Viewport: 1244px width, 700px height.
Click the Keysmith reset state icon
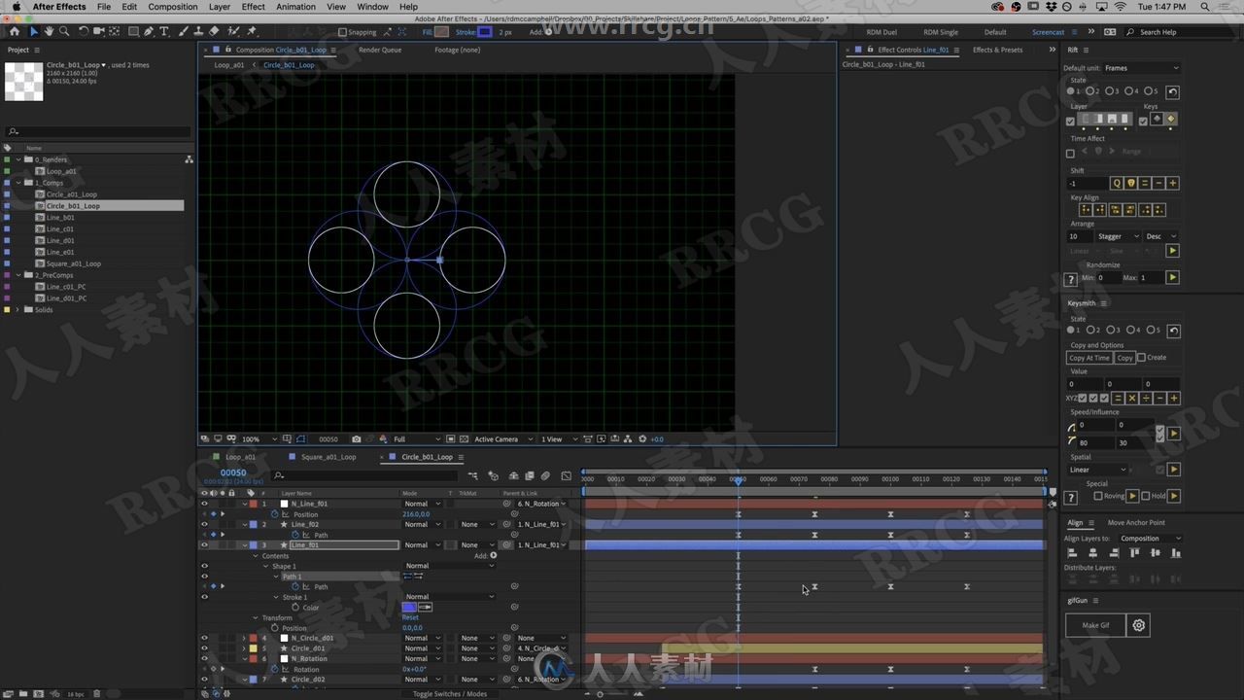(1173, 331)
